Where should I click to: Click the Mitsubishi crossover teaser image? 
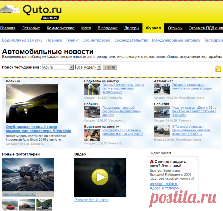[x=32, y=104]
